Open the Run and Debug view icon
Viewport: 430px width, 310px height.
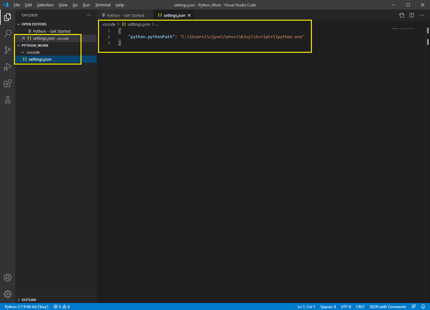click(8, 67)
